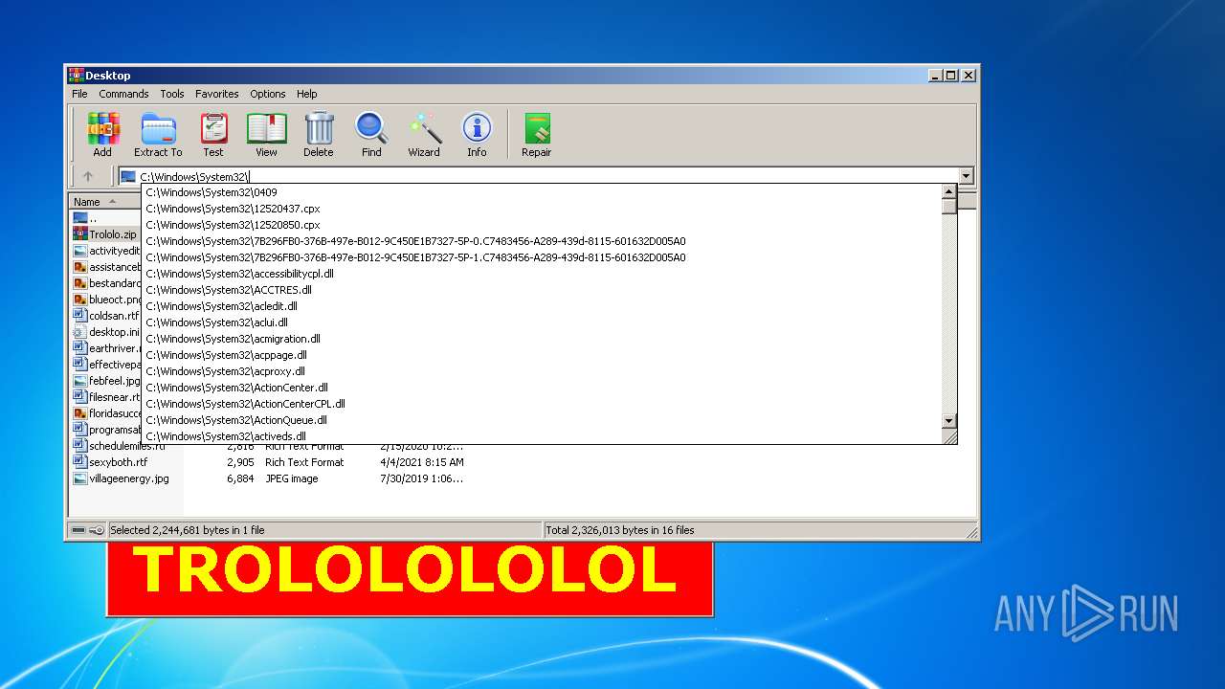This screenshot has height=689, width=1225.
Task: Open the View file toolbar icon
Action: [266, 128]
